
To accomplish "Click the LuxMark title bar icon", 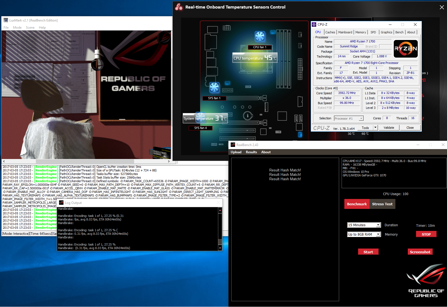I will [6, 20].
